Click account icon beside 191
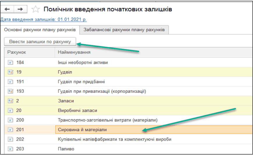 [10, 82]
